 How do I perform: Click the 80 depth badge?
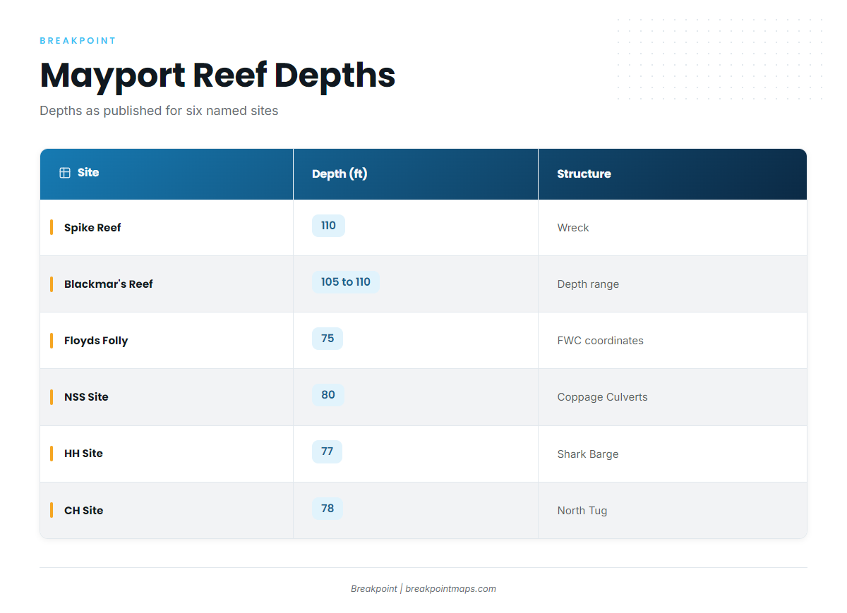point(328,395)
